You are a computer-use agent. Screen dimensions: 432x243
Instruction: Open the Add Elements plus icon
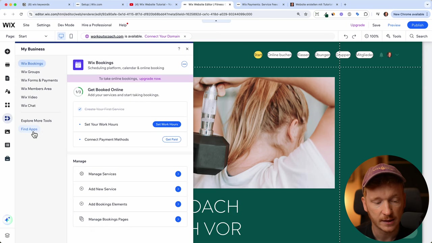pyautogui.click(x=7, y=51)
